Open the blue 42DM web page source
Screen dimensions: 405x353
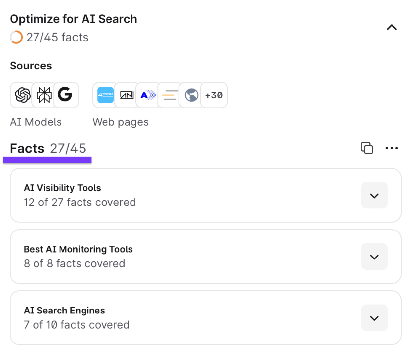coord(106,95)
